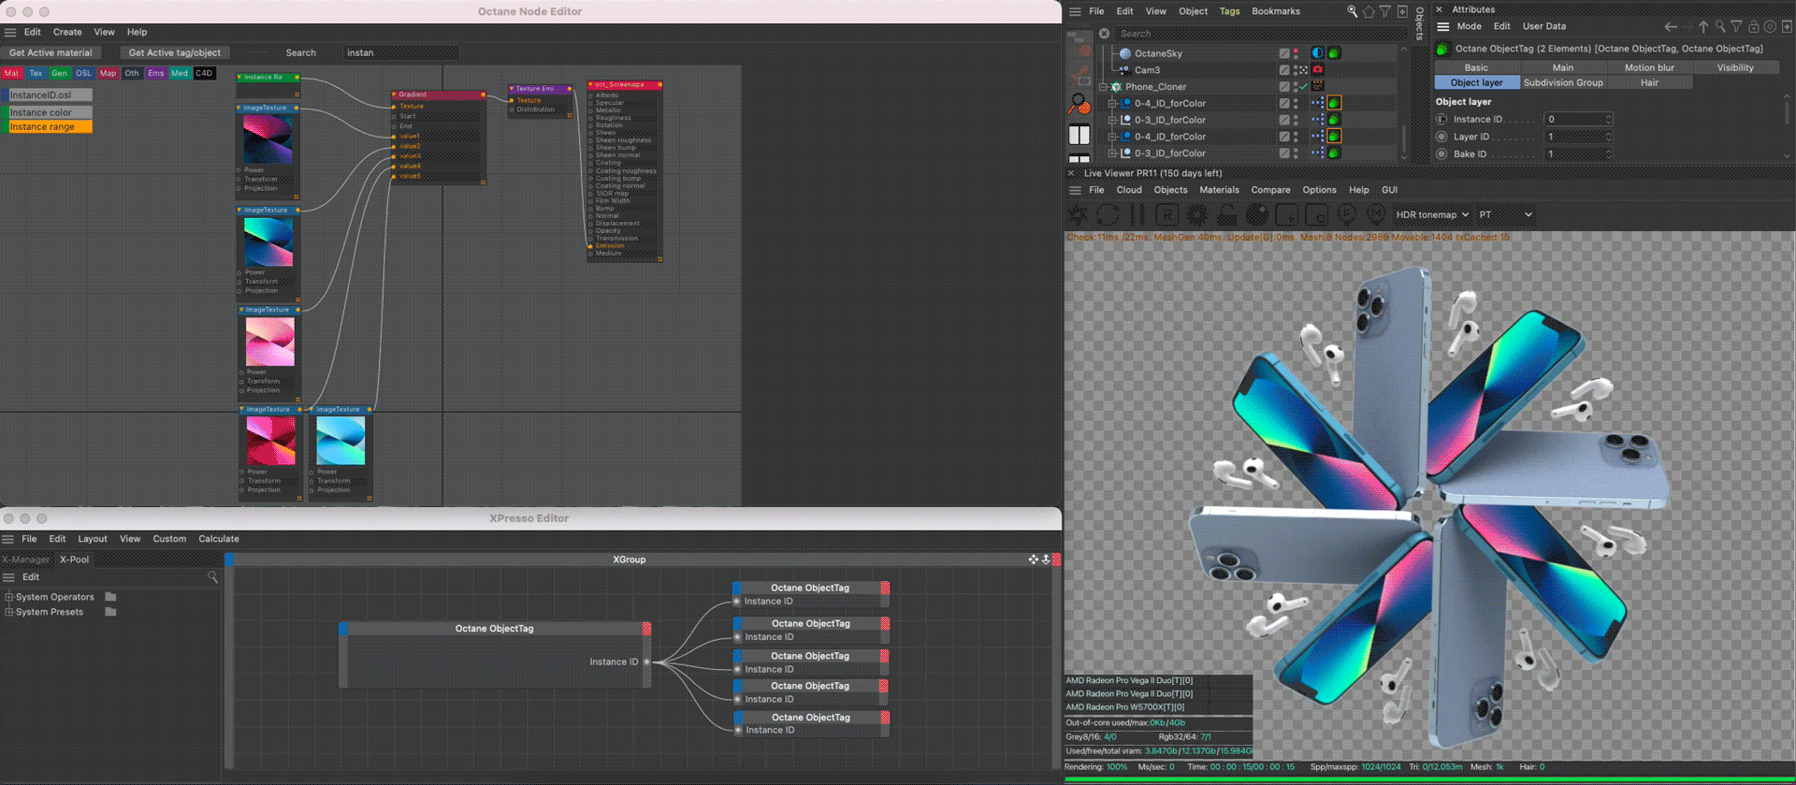The image size is (1796, 785).
Task: Open Create menu in Octane Node Editor
Action: point(67,32)
